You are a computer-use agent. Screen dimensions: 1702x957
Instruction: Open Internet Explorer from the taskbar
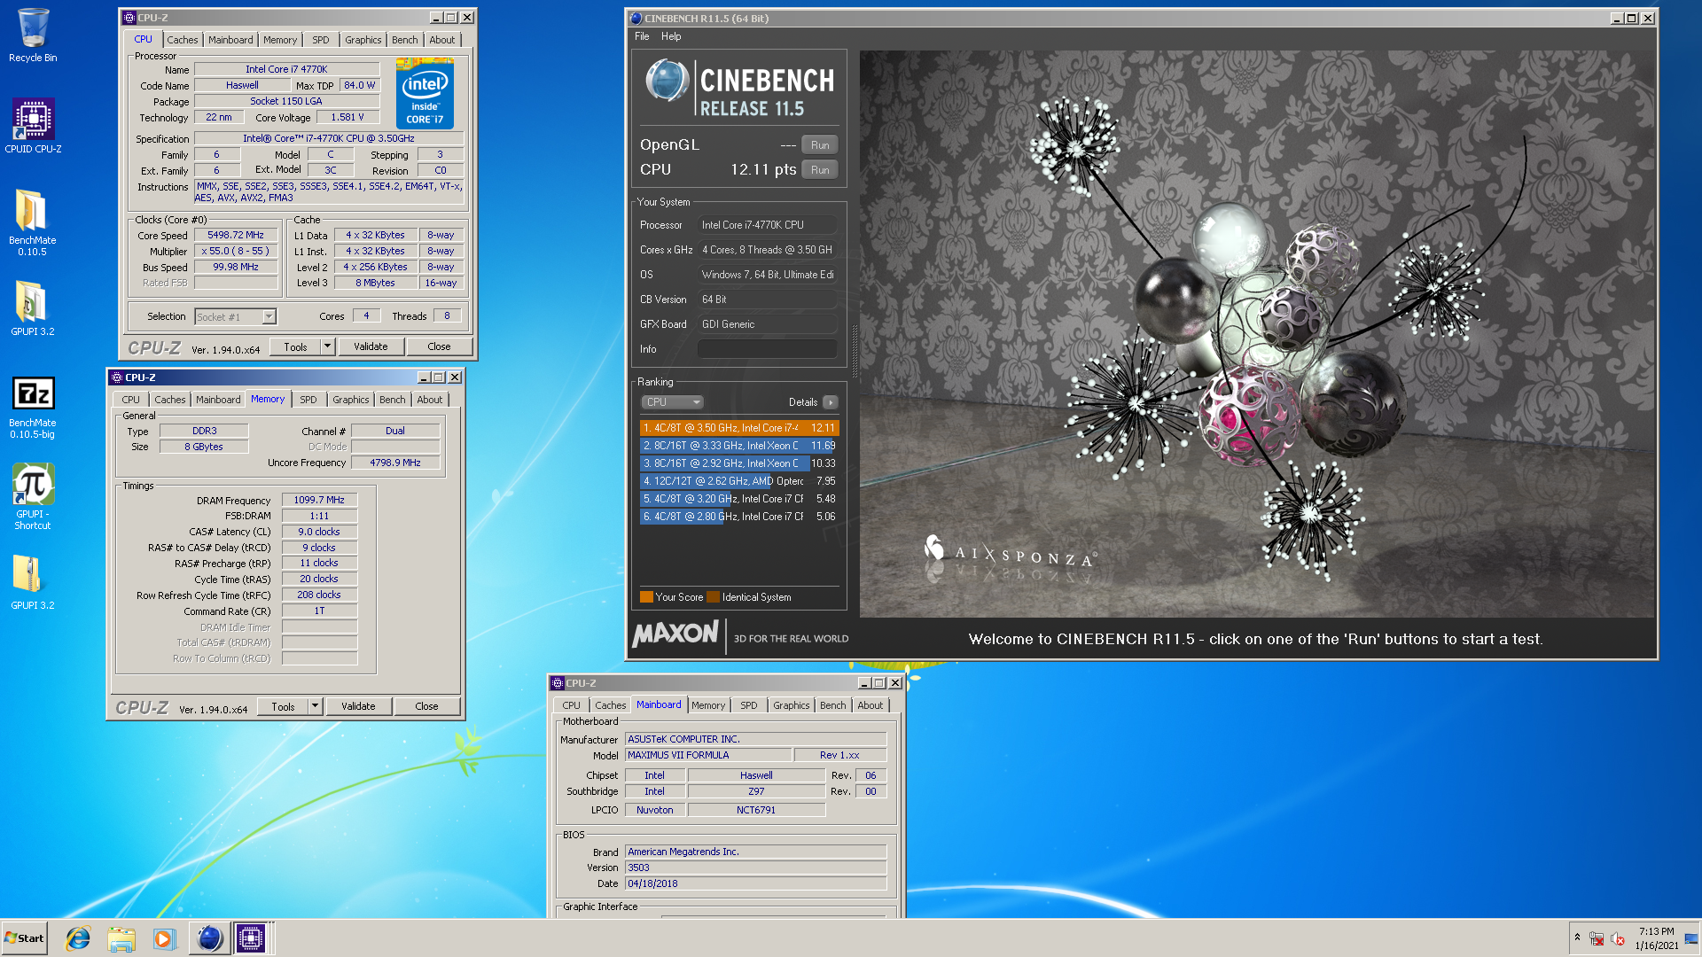click(78, 938)
